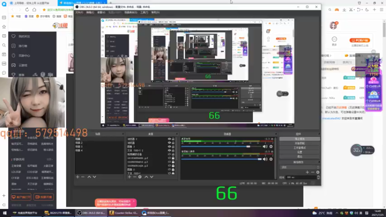386x217 pixels.
Task: Add a scene transition with plus icon
Action: (307, 172)
